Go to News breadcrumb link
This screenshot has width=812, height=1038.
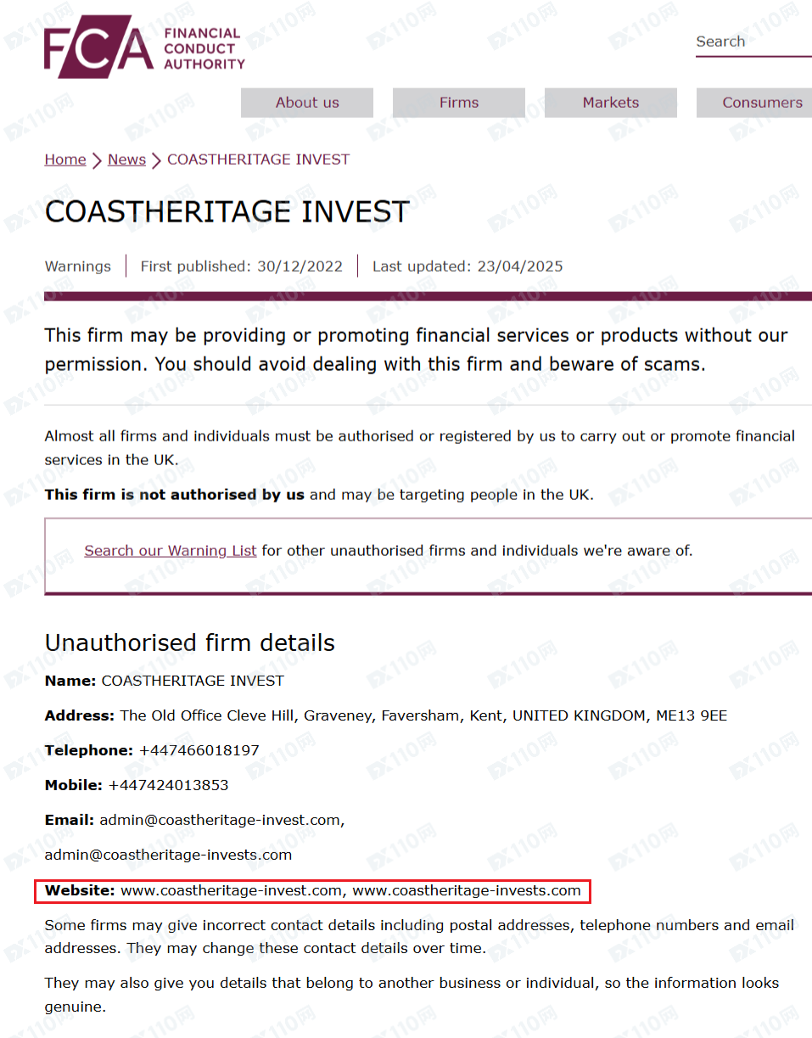tap(126, 160)
